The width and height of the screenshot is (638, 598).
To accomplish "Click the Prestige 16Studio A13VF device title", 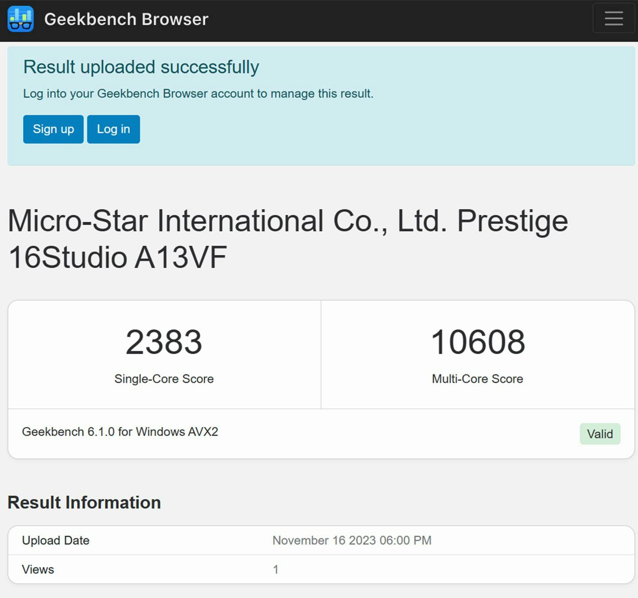I will pos(288,238).
